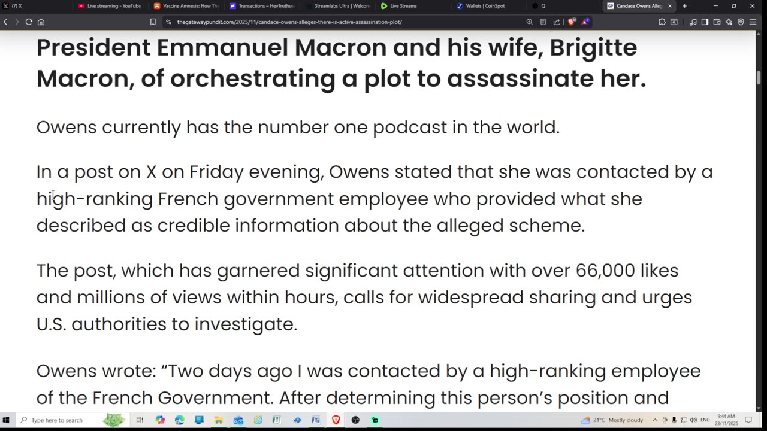Switch to the Live streaming - YouTube tab
Viewport: 767px width, 431px height.
(x=110, y=6)
